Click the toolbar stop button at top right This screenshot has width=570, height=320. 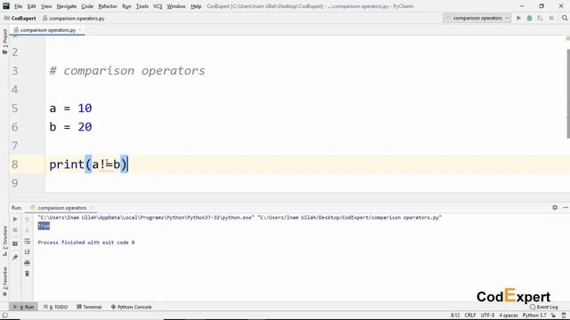click(x=551, y=18)
